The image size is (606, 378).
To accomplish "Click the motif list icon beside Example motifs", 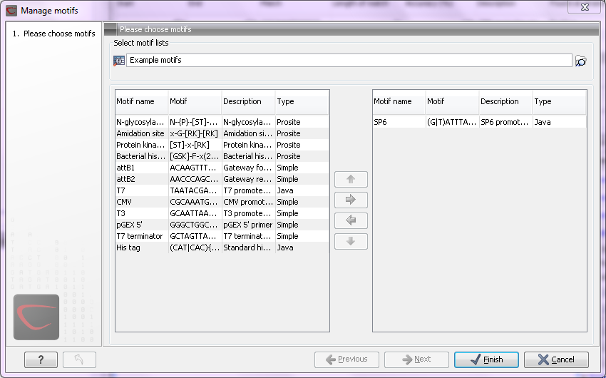I will [119, 61].
